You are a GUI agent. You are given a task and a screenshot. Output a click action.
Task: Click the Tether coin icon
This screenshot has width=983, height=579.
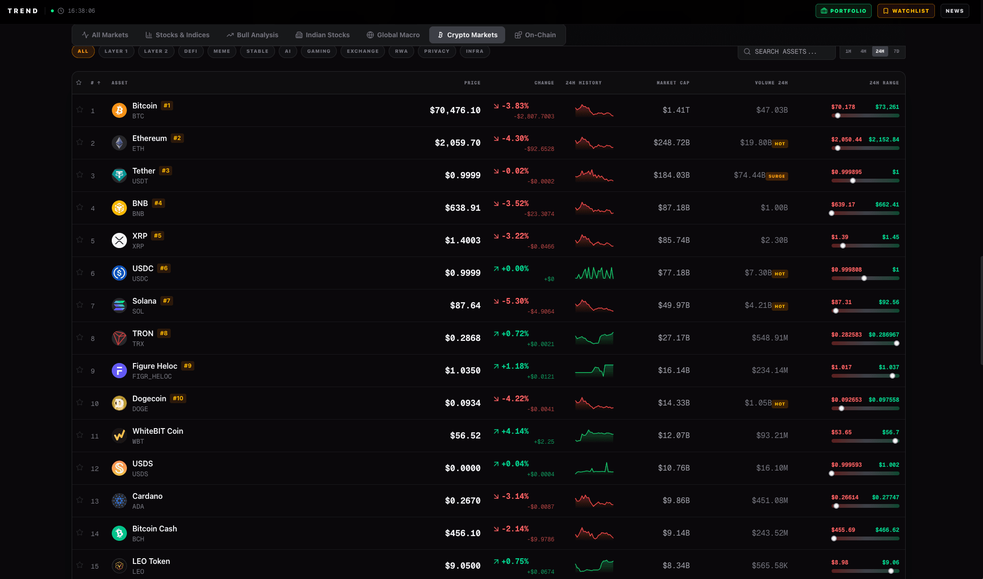[x=119, y=175]
